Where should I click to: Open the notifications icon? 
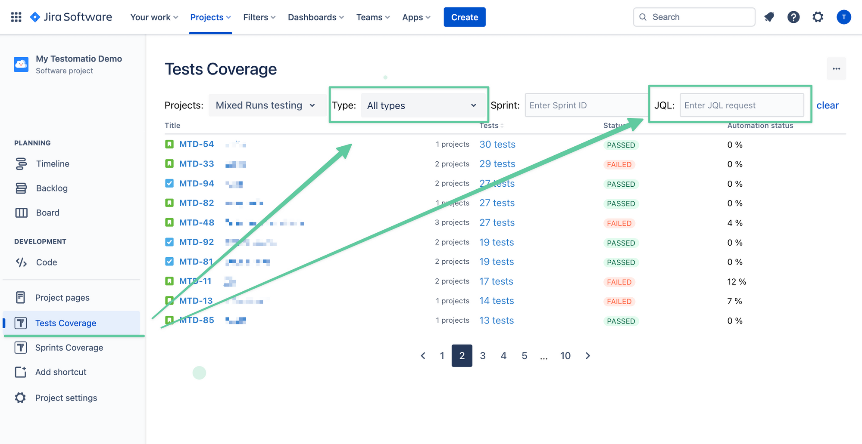769,17
